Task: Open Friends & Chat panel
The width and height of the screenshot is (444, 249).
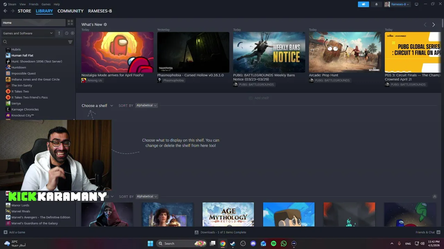Action: pos(428,232)
